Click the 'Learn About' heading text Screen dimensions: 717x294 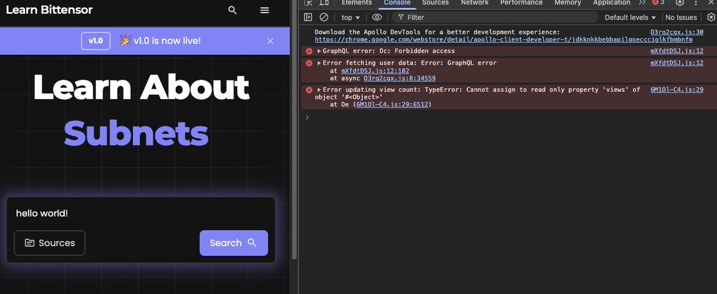[141, 87]
